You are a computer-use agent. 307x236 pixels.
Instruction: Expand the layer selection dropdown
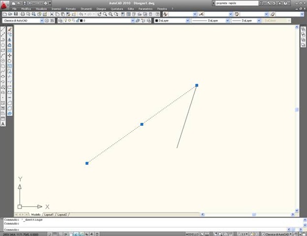tap(132, 21)
